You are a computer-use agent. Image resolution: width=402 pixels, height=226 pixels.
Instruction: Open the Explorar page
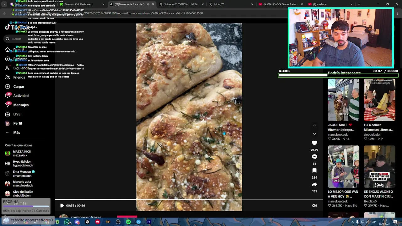[x=16, y=59]
